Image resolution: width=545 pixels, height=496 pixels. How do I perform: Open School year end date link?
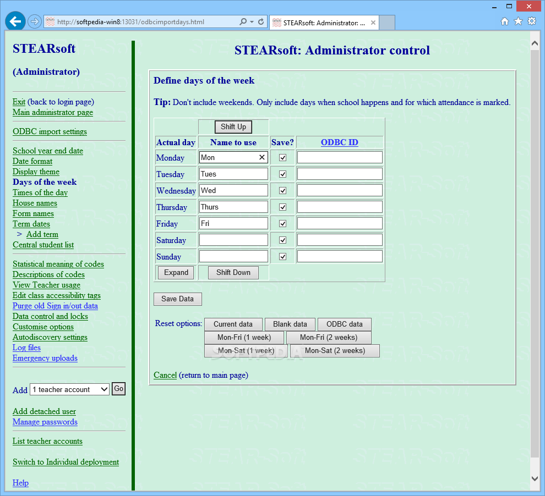pos(48,151)
